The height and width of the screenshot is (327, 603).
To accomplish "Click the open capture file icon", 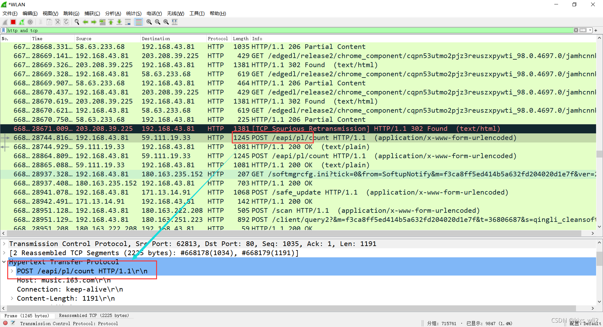I will point(41,22).
